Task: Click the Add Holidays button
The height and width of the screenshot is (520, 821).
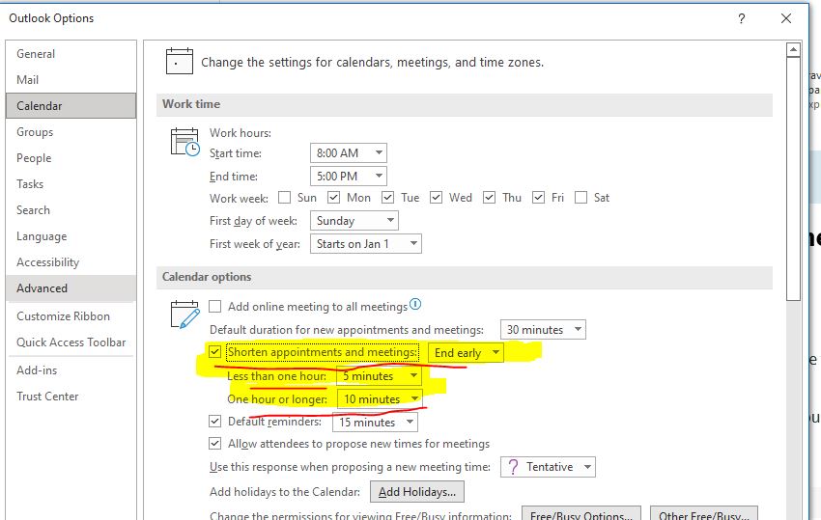Action: point(417,492)
